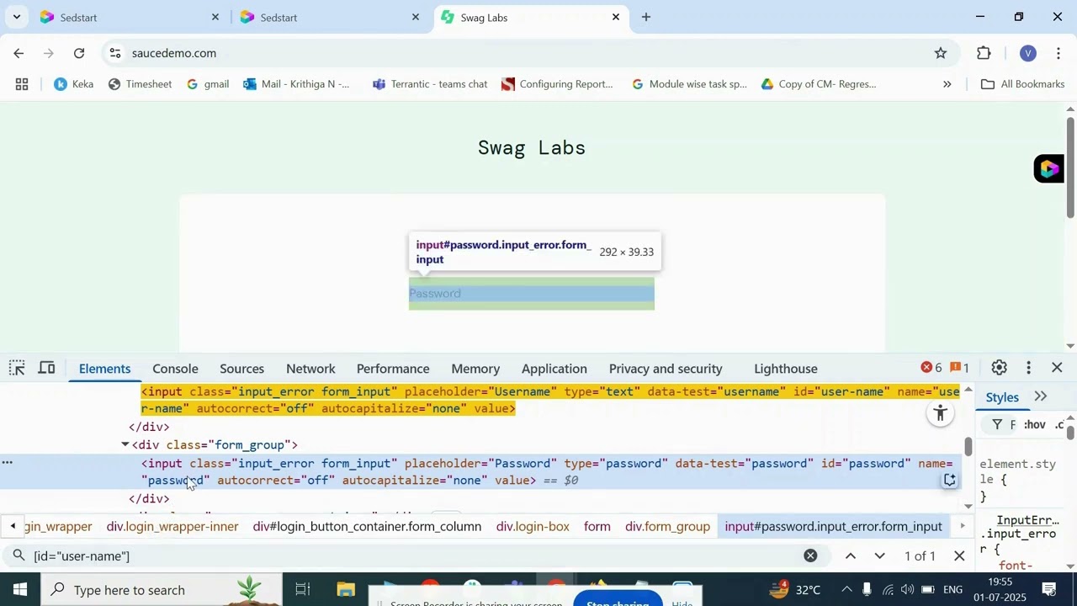The height and width of the screenshot is (606, 1077).
Task: Open the Memory tab
Action: pos(475,369)
